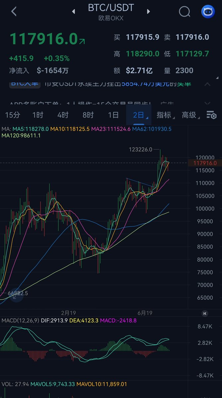
Task: Tap the volume 2300 value
Action: point(185,70)
